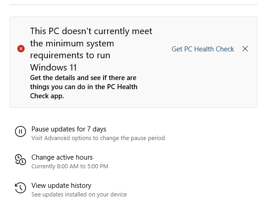The width and height of the screenshot is (267, 201).
Task: Click the pause circle icon
Action: coord(21,131)
